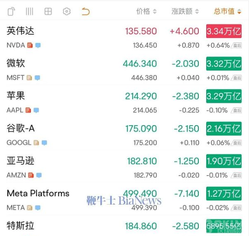Select the 特斯拉 stock entry
Screen dimensions: 249x236
pyautogui.click(x=124, y=226)
